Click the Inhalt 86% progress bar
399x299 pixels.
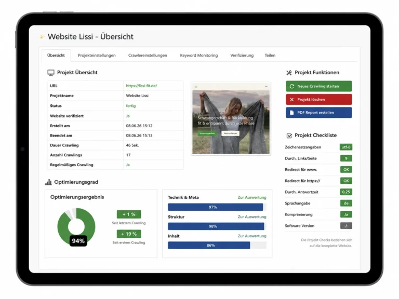pos(217,246)
